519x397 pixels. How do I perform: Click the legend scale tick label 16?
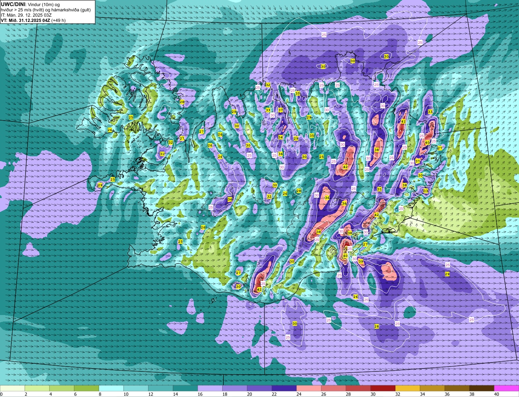pyautogui.click(x=200, y=394)
